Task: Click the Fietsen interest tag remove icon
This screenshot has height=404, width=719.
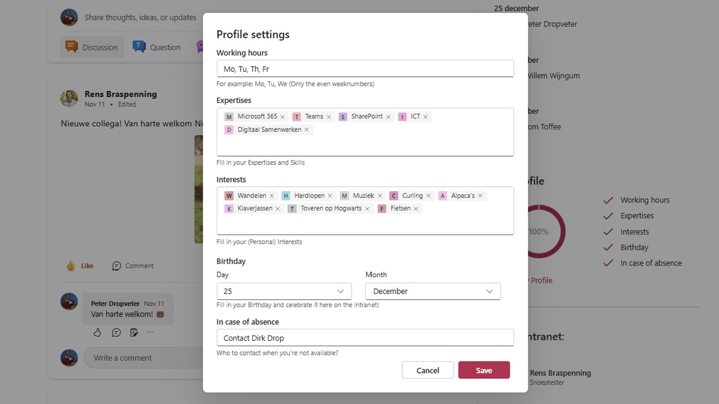Action: (416, 209)
